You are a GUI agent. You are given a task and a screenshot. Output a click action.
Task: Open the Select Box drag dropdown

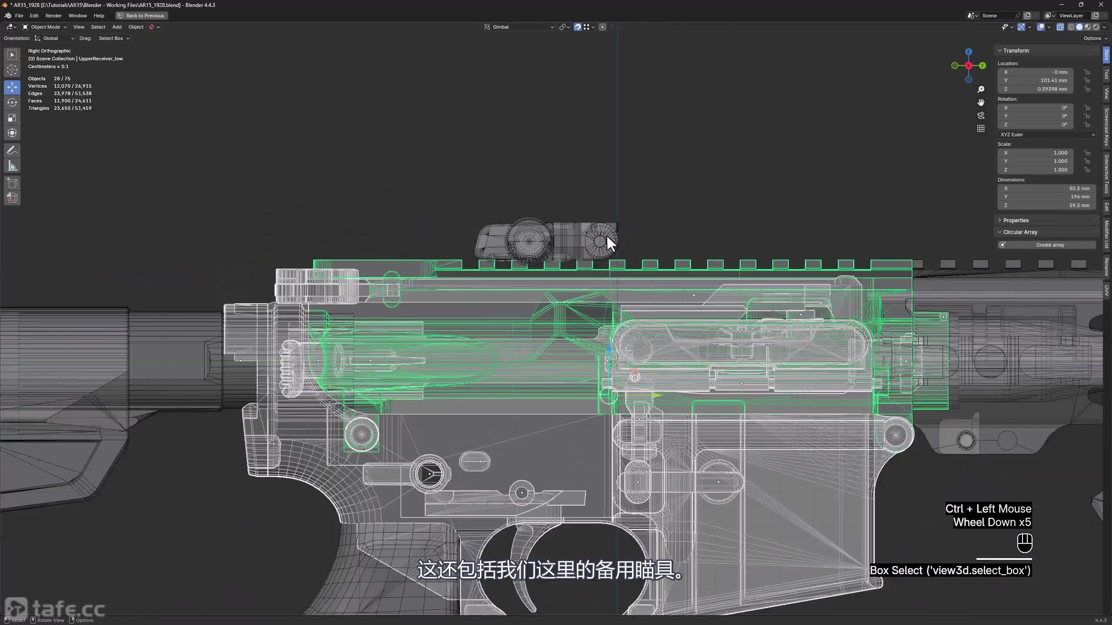point(113,38)
